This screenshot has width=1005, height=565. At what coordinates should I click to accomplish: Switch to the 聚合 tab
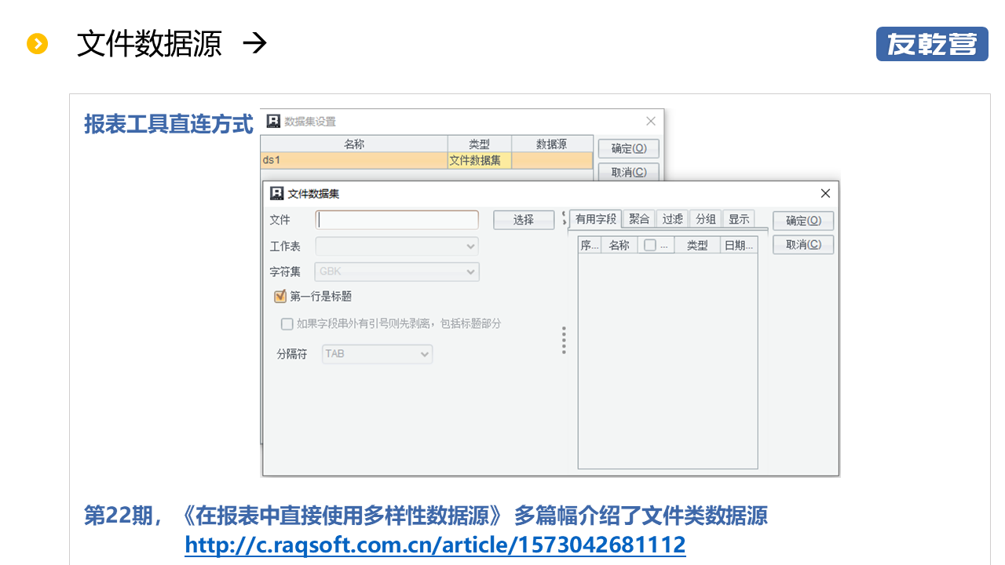click(639, 219)
